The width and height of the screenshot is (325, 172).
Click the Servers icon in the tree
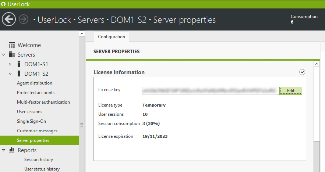(12, 55)
